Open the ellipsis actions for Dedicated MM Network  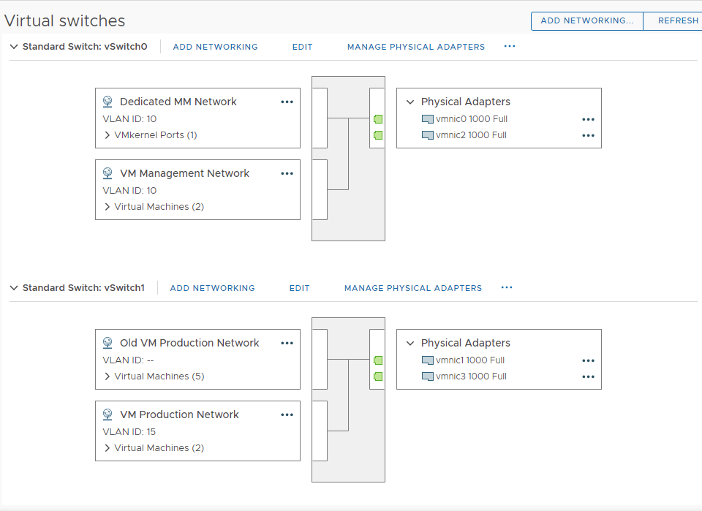(287, 102)
